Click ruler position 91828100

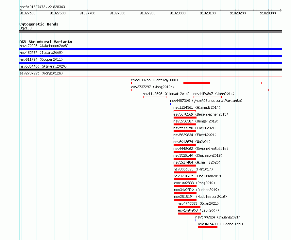[x=208, y=13]
